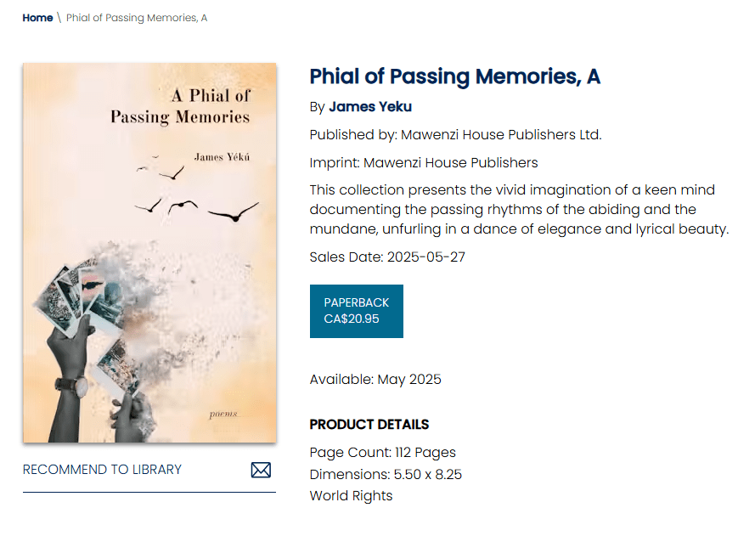Click the Dimensions 5.50 x 8.25 line

[386, 474]
